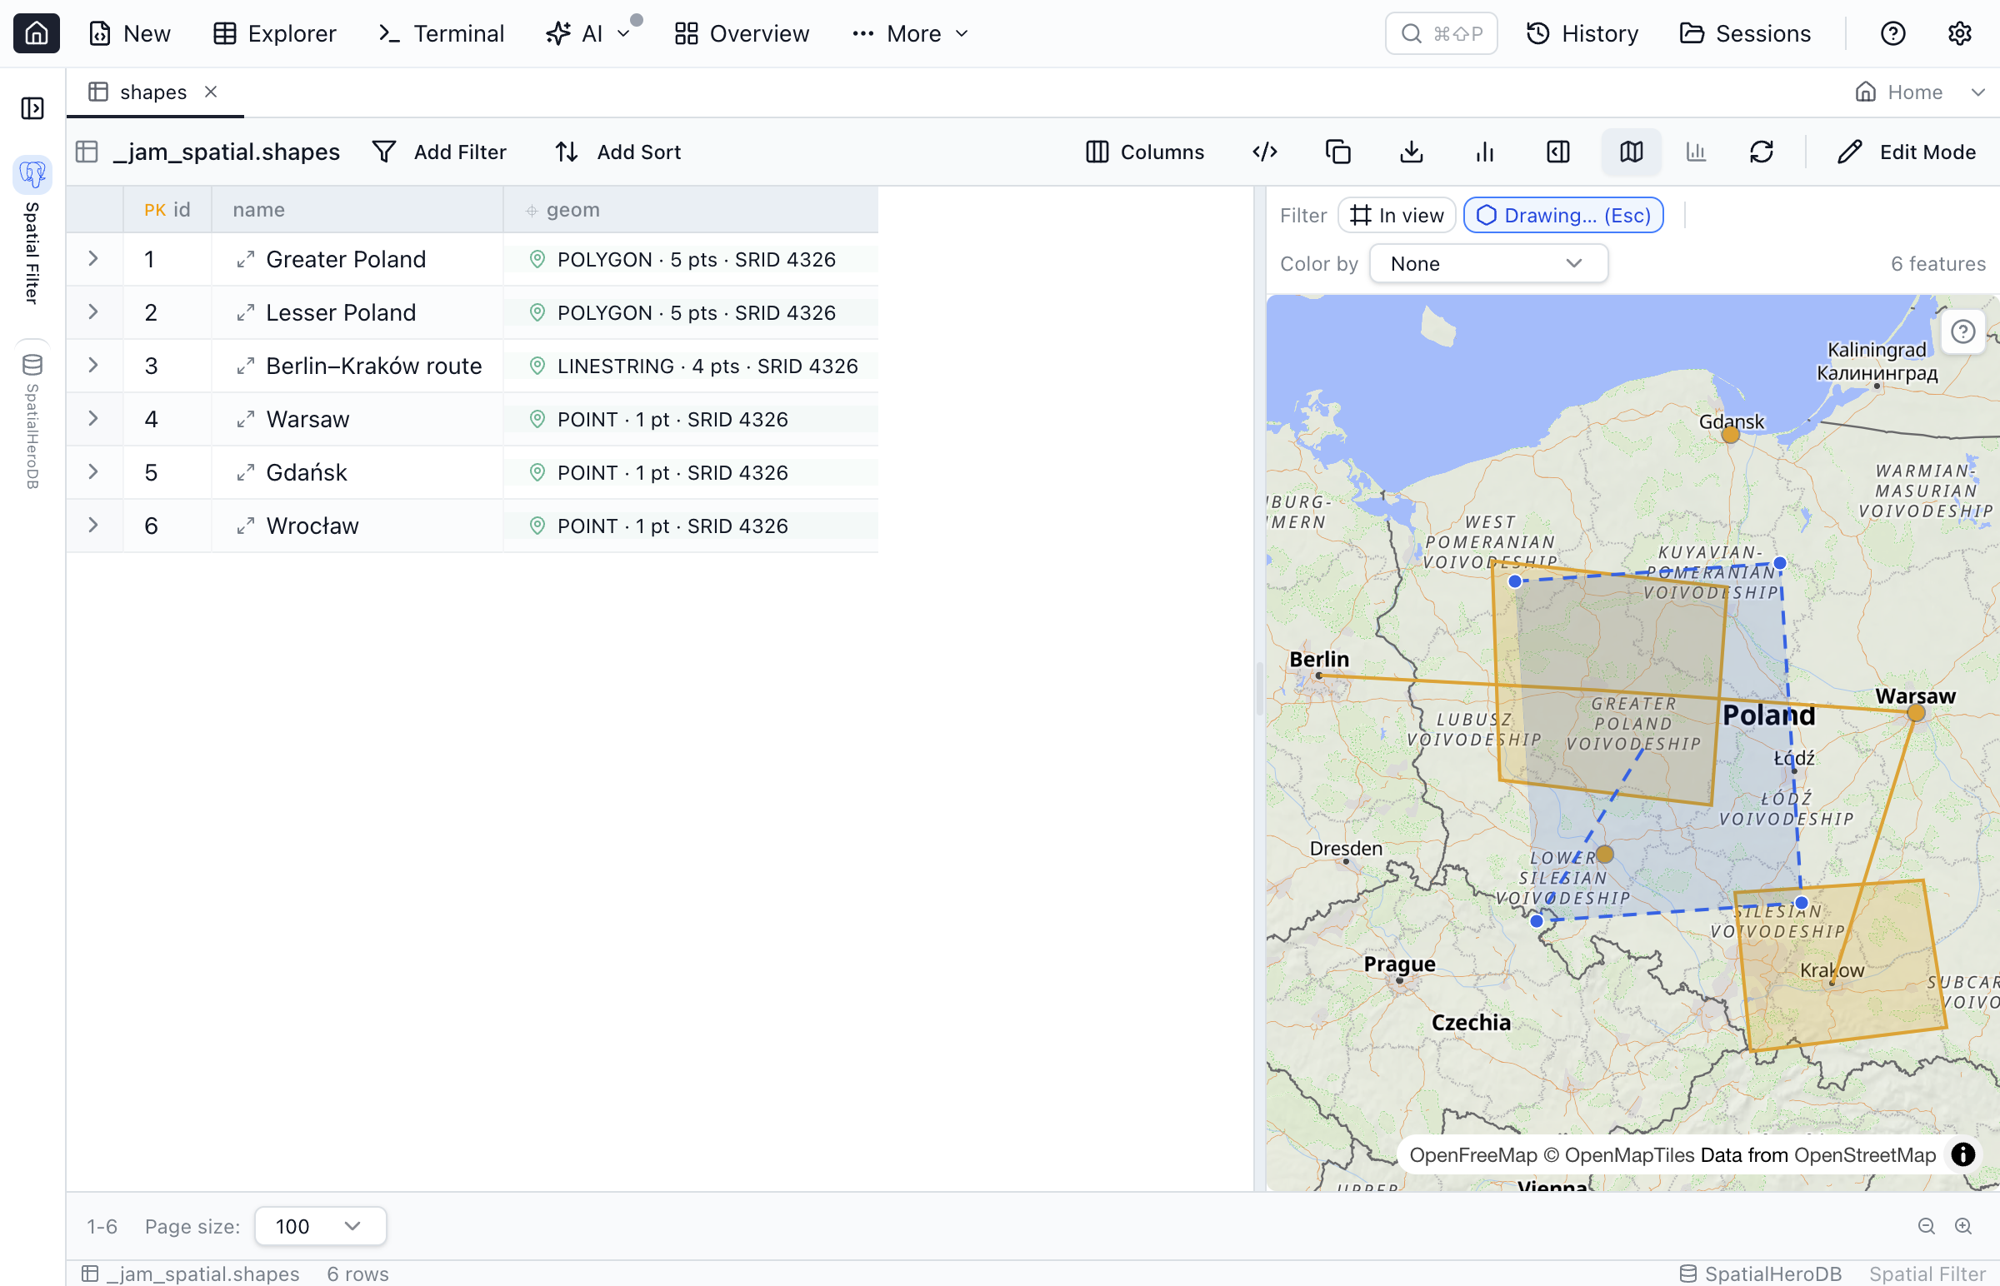Click the download export icon
This screenshot has height=1286, width=2000.
[x=1412, y=152]
